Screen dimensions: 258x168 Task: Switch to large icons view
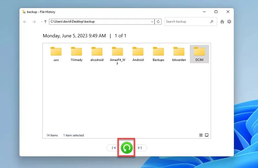click(x=207, y=135)
